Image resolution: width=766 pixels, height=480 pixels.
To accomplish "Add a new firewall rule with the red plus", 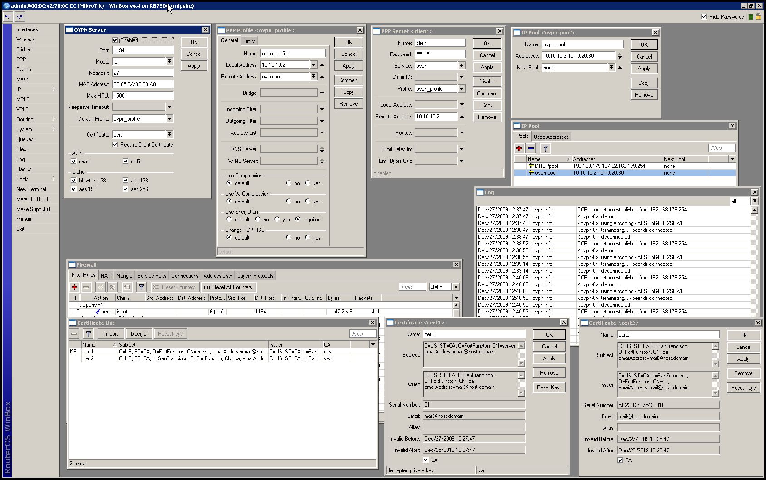I will [x=74, y=287].
